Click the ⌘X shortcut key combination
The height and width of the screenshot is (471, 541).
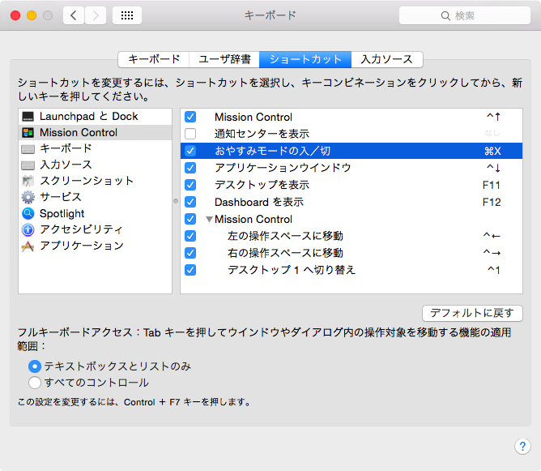(x=492, y=151)
